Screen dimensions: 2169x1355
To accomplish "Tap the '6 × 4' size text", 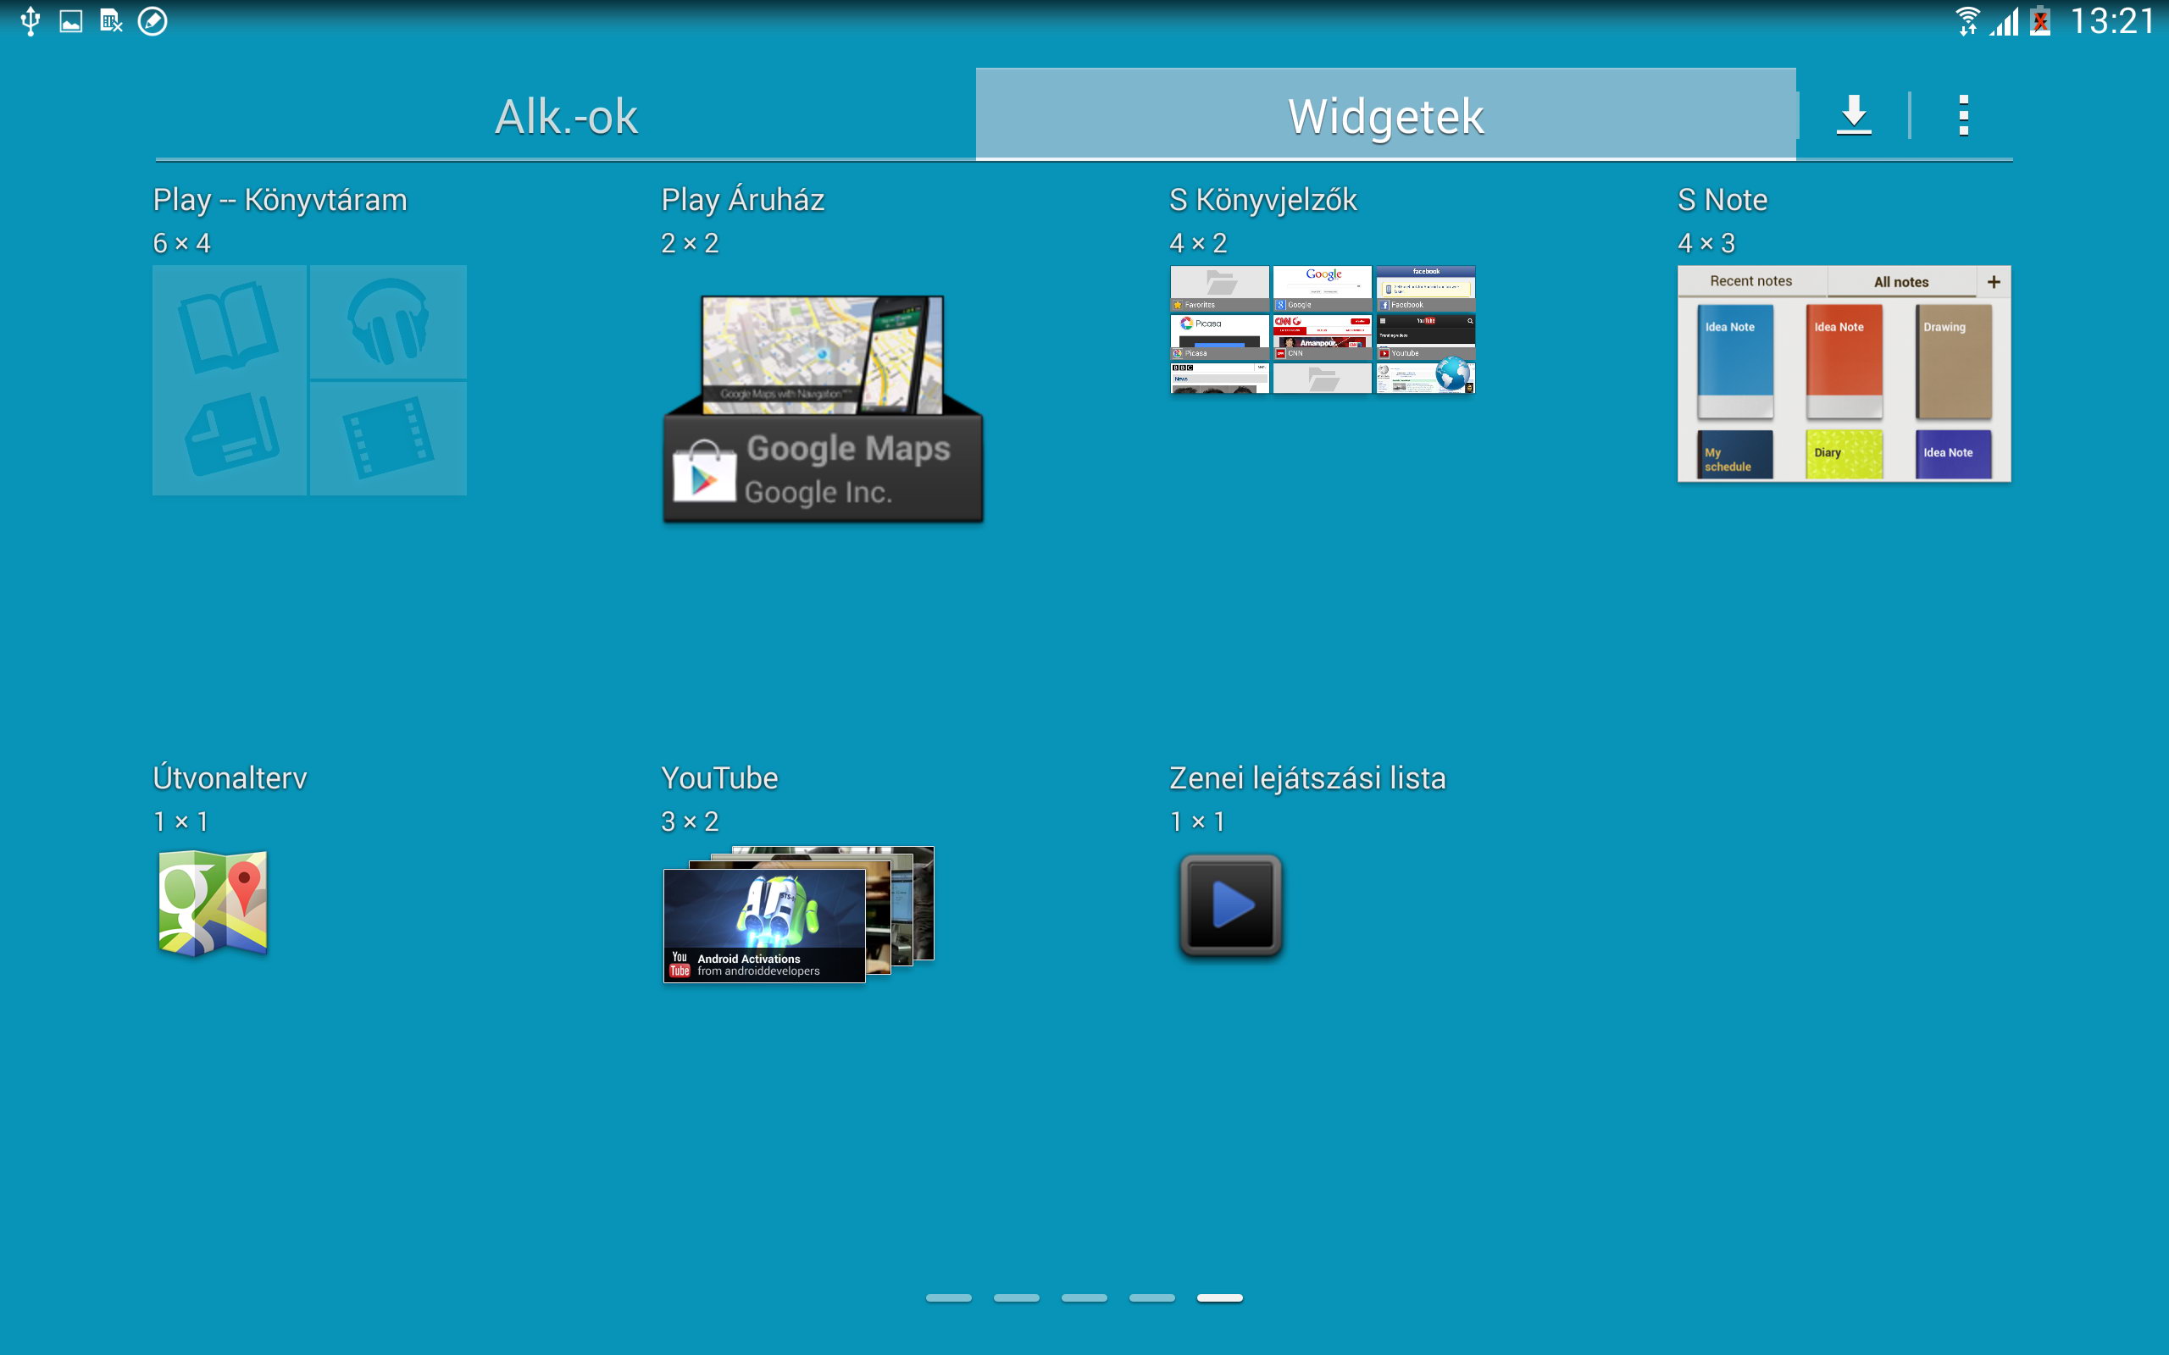I will click(181, 243).
